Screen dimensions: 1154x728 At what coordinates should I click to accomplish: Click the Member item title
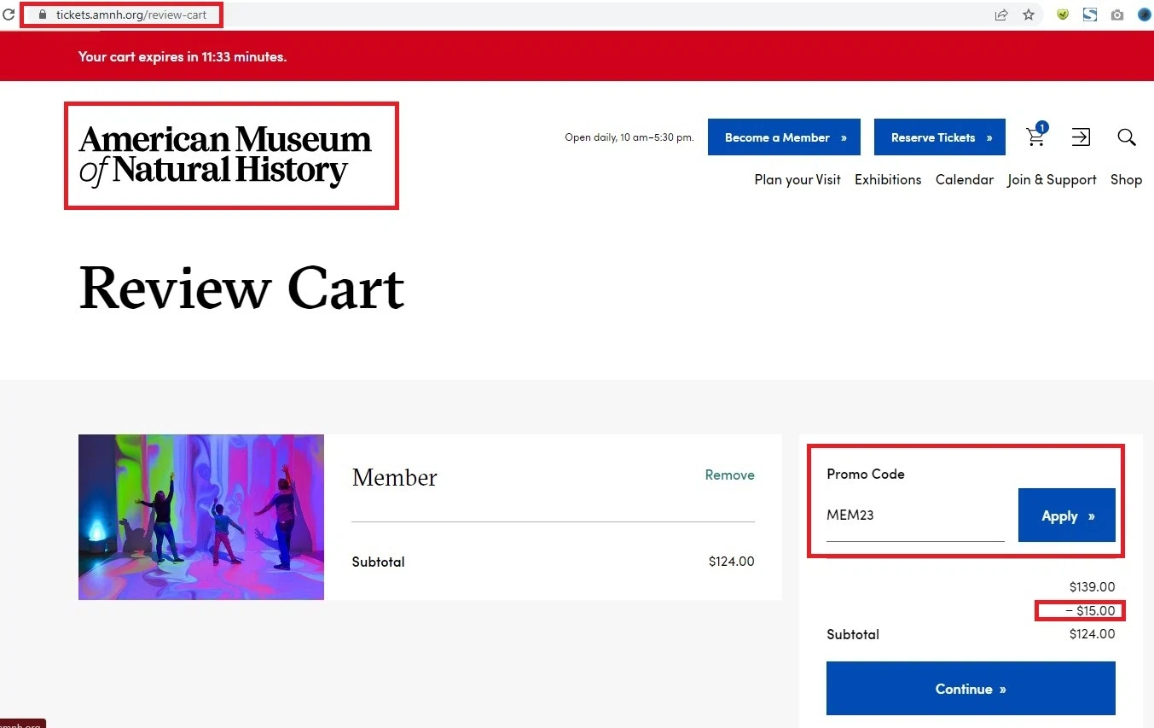[394, 478]
